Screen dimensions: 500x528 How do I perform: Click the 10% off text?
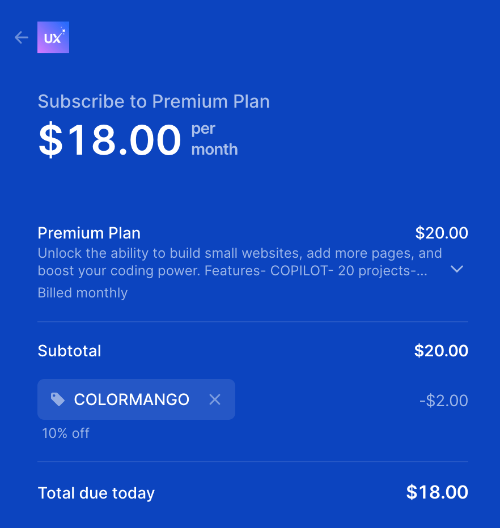click(65, 433)
